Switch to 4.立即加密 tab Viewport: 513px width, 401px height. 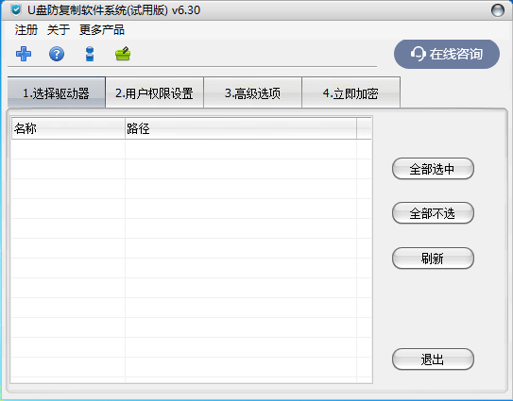point(351,93)
